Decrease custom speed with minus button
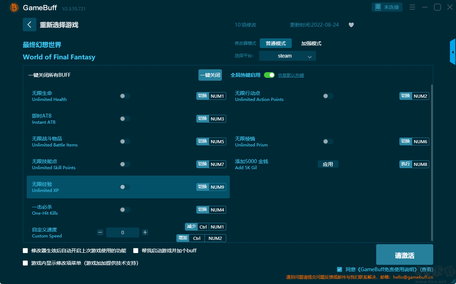Image resolution: width=456 pixels, height=284 pixels. pyautogui.click(x=100, y=232)
